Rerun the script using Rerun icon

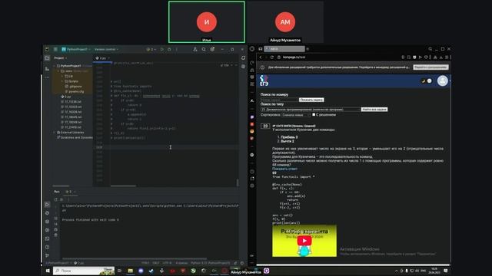[x=56, y=199]
